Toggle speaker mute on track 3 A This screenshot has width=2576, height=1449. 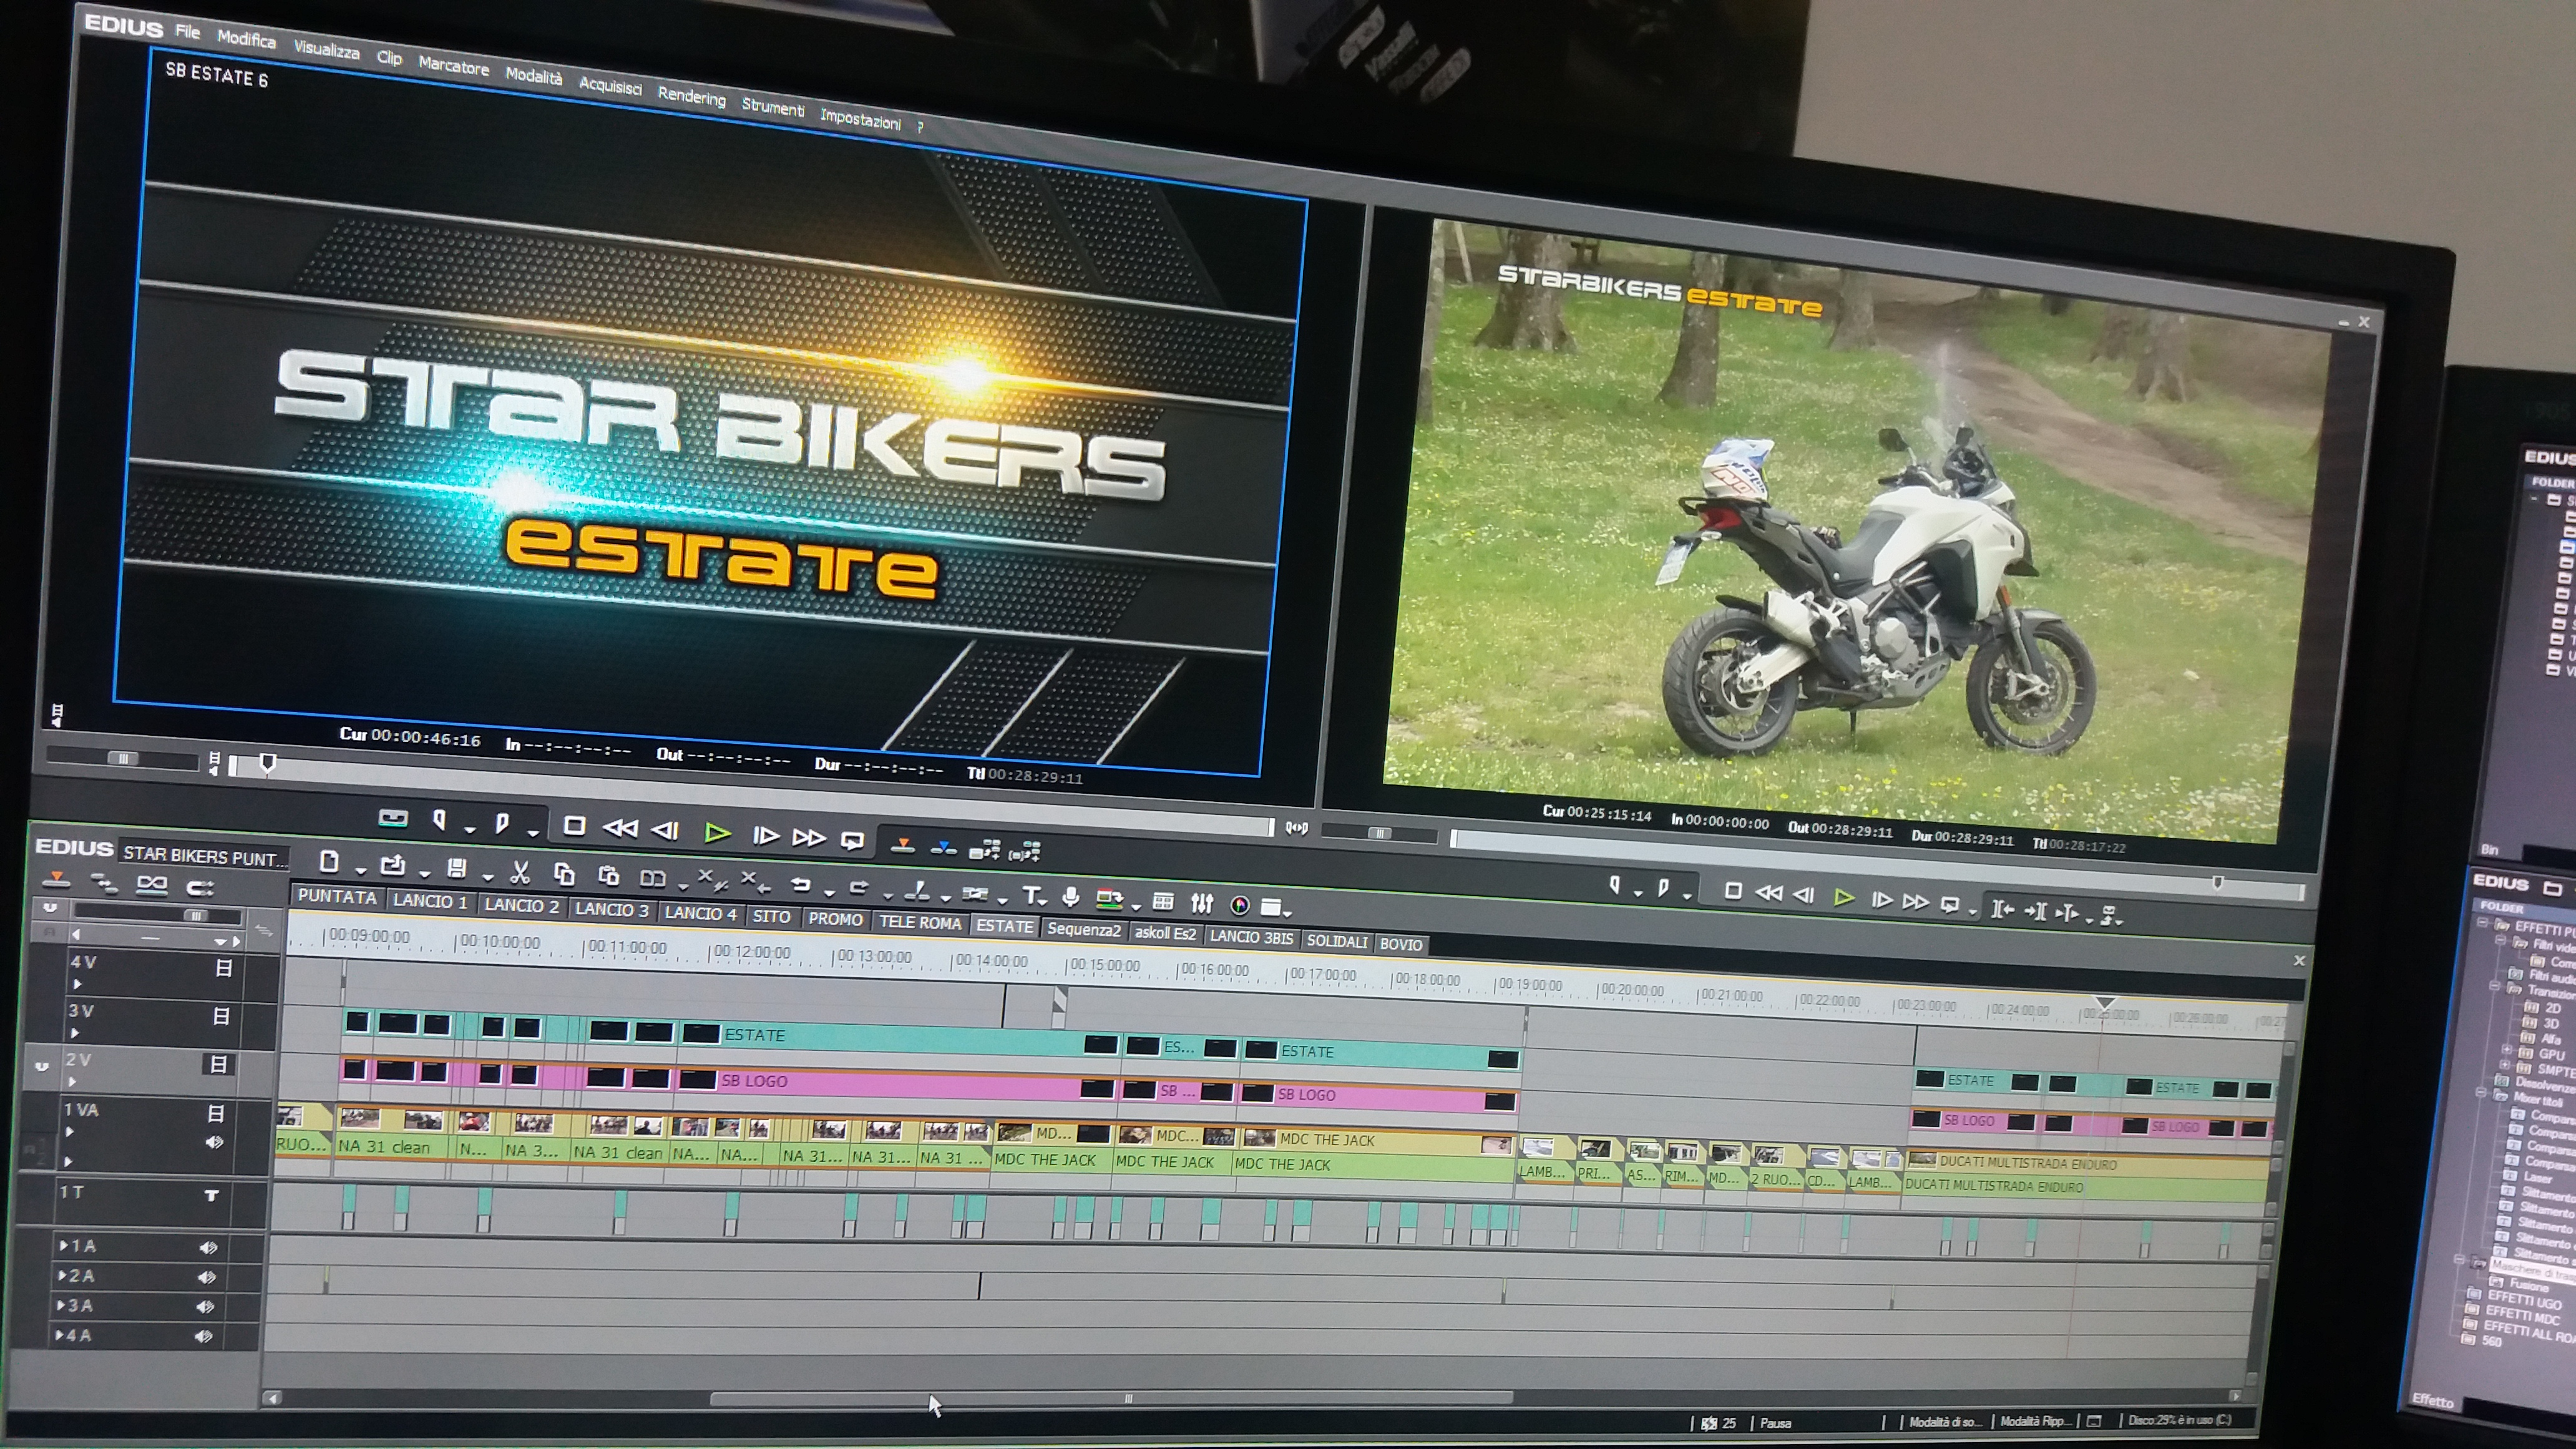(x=205, y=1306)
